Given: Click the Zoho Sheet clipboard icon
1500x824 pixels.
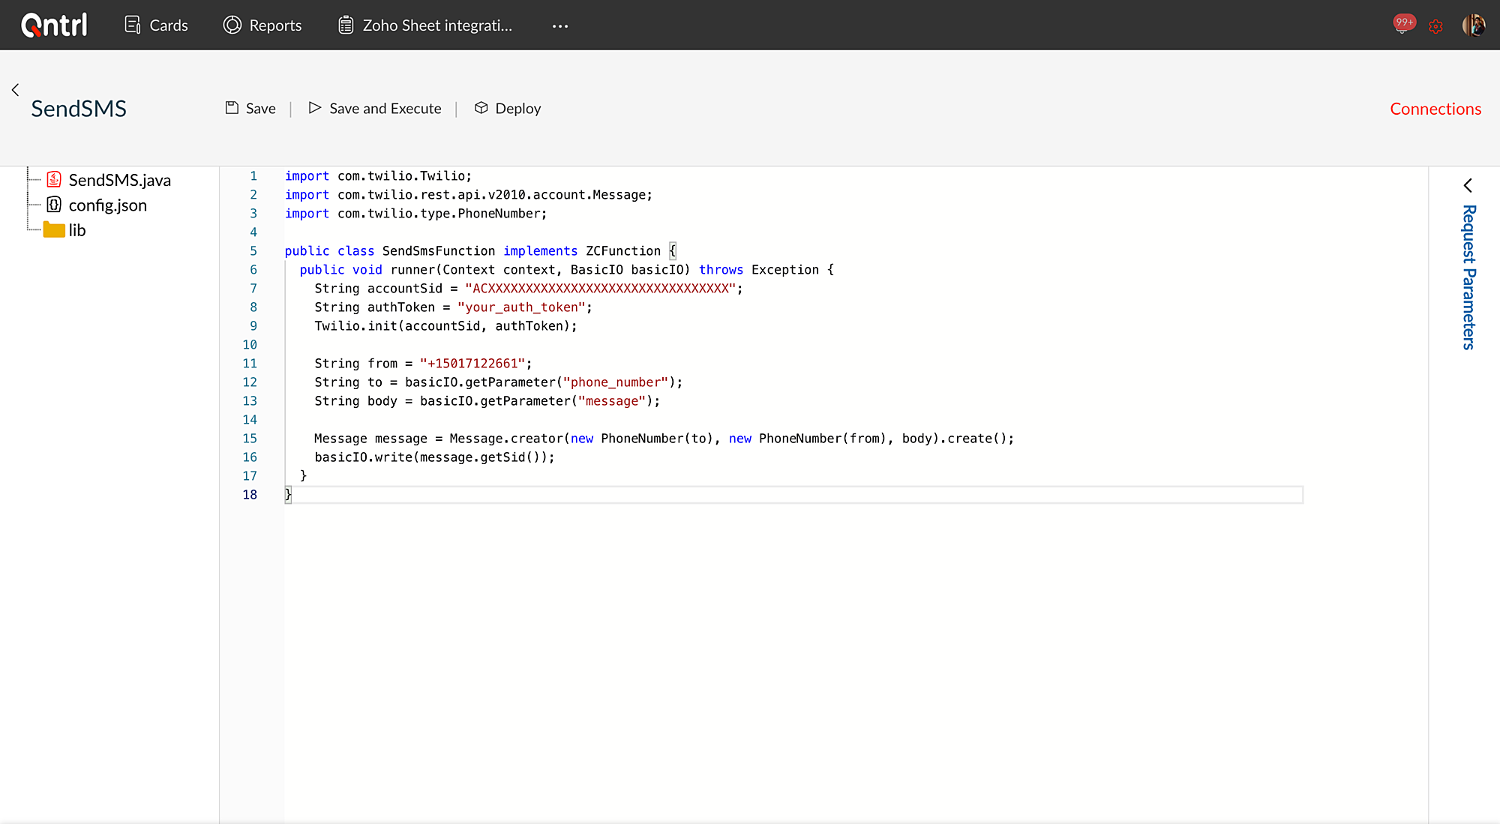Looking at the screenshot, I should coord(346,25).
